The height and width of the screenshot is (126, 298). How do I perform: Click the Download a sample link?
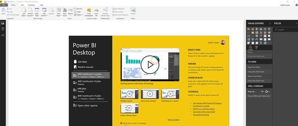(201, 106)
